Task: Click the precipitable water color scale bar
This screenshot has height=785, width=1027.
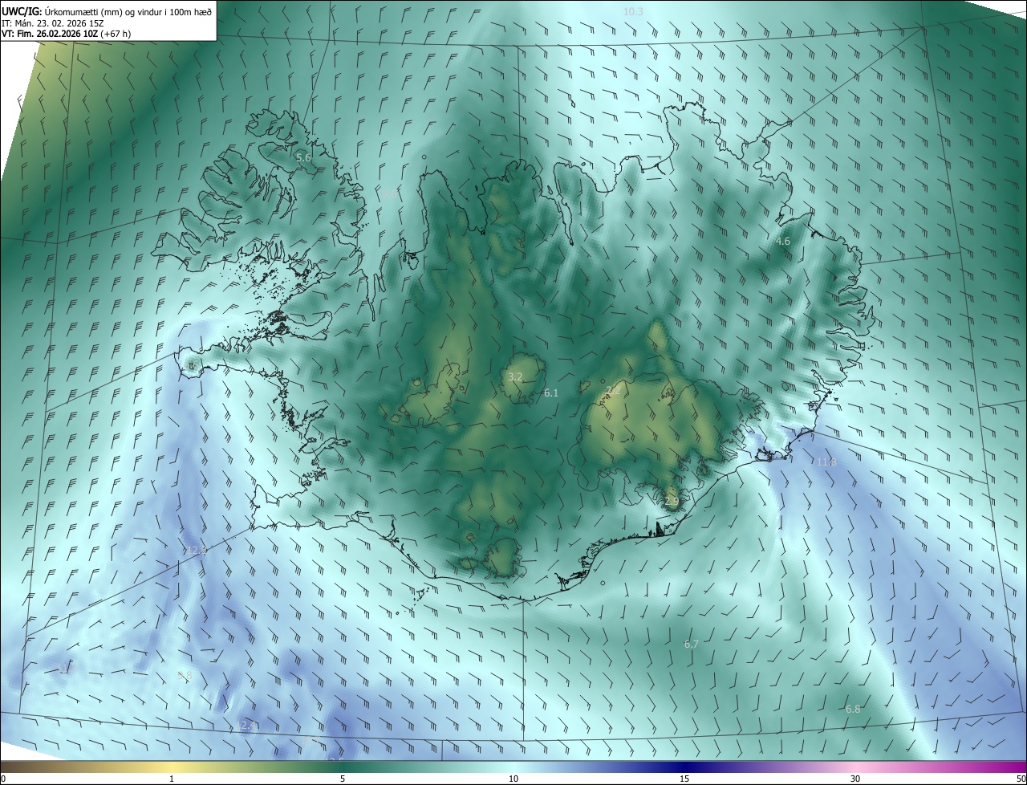Action: pos(513,767)
